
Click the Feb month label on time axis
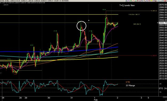(x=96, y=100)
